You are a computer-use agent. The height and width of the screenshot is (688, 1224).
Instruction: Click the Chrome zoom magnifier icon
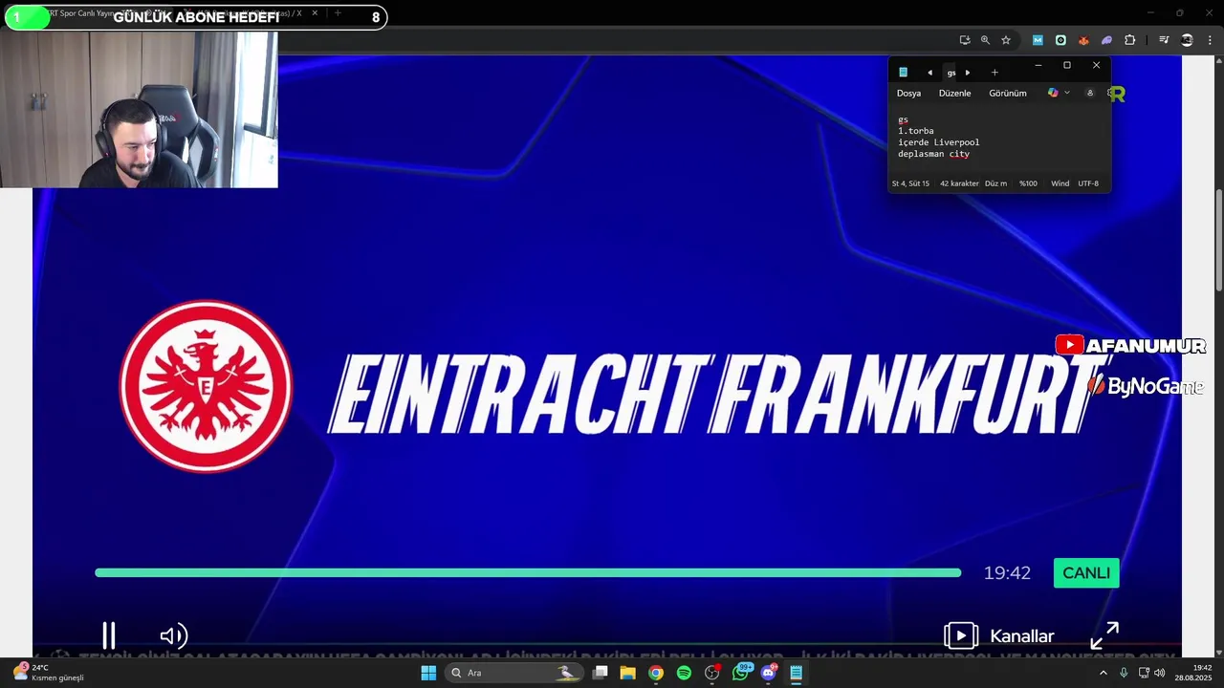coord(985,40)
